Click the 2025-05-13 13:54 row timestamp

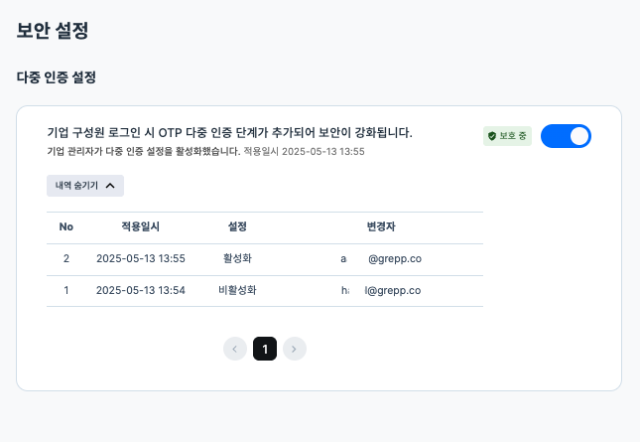141,290
